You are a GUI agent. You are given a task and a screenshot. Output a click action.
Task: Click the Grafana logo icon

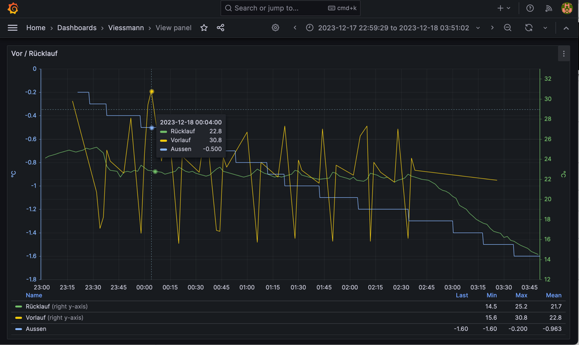(13, 8)
